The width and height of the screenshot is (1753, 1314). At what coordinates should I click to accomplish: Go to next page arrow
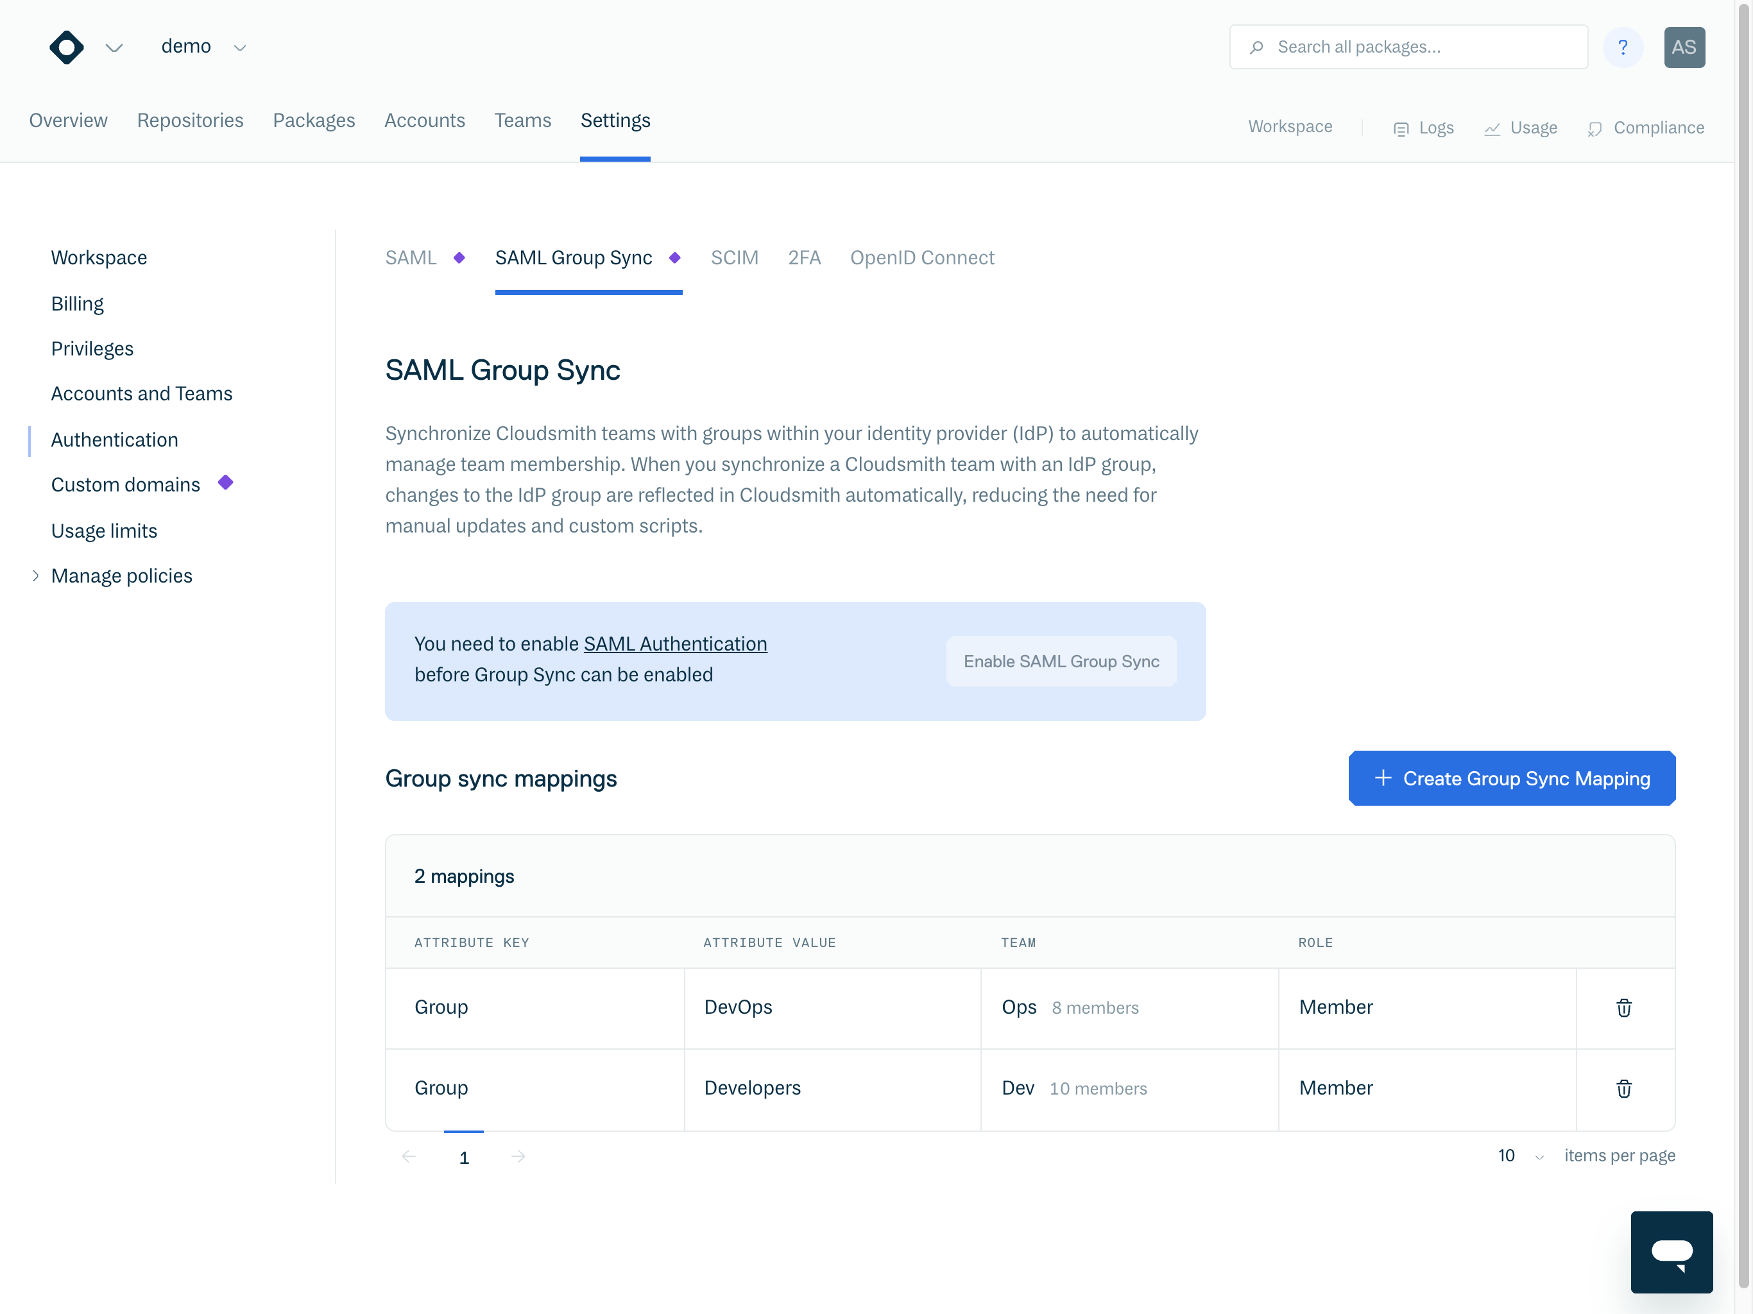point(518,1156)
